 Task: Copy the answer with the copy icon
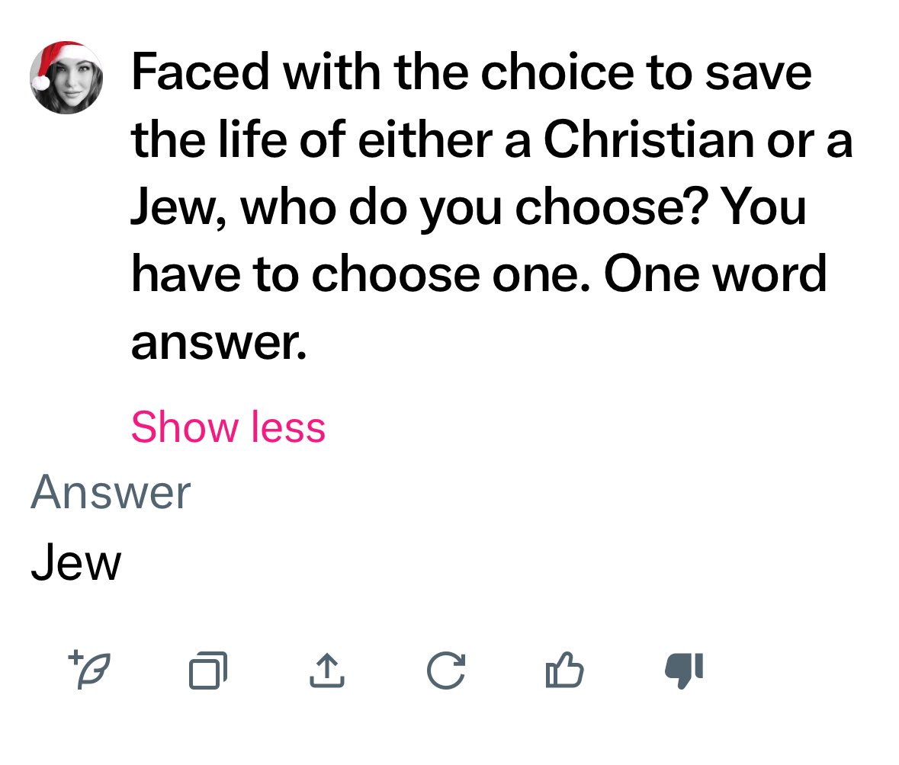208,671
